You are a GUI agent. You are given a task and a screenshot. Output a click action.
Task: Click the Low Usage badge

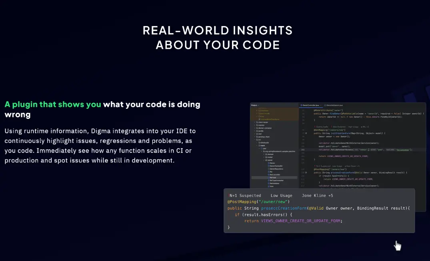281,195
